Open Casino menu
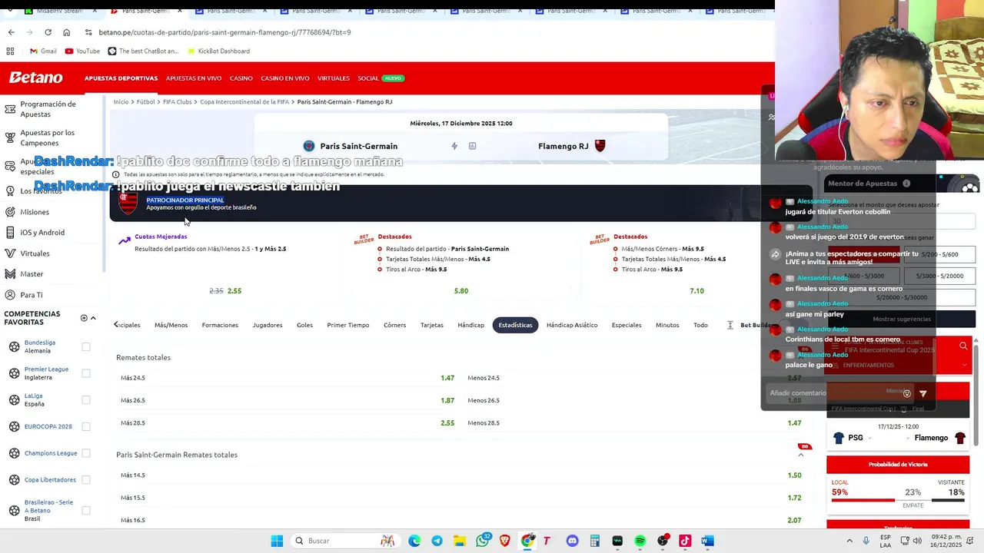Viewport: 984px width, 553px height. tap(241, 78)
